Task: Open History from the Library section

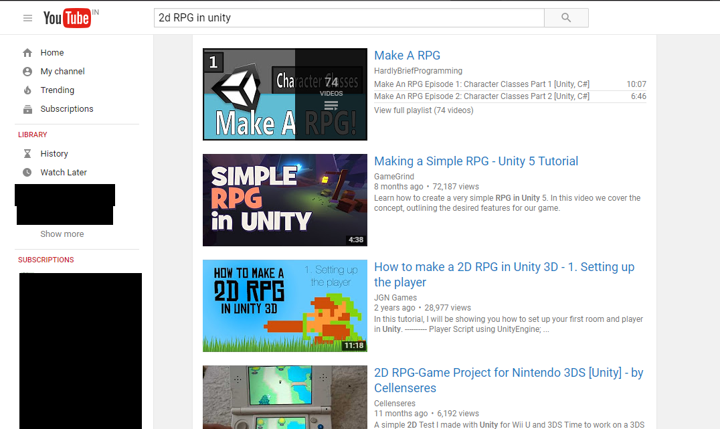Action: 54,153
